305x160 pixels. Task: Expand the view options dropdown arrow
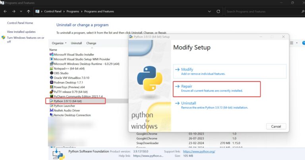(x=297, y=43)
